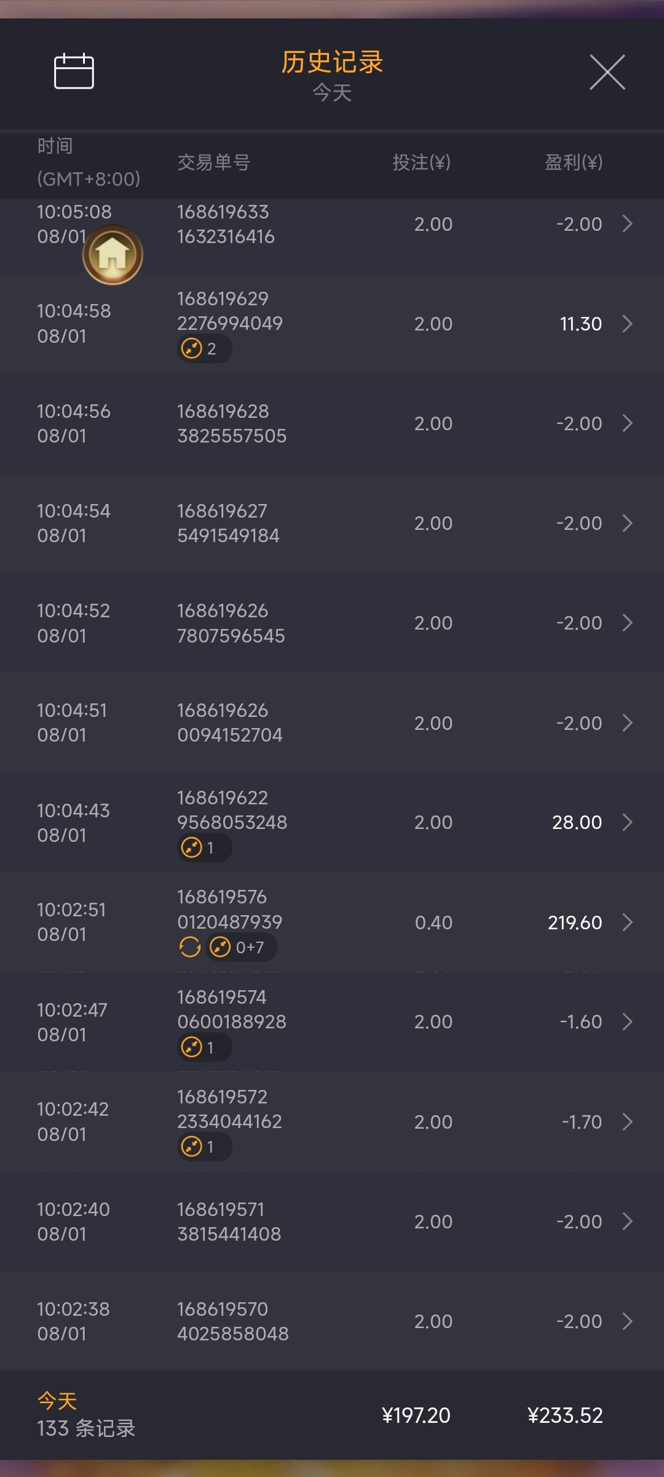Click the 今天 summary label at bottom
This screenshot has height=1477, width=664.
[x=57, y=1401]
